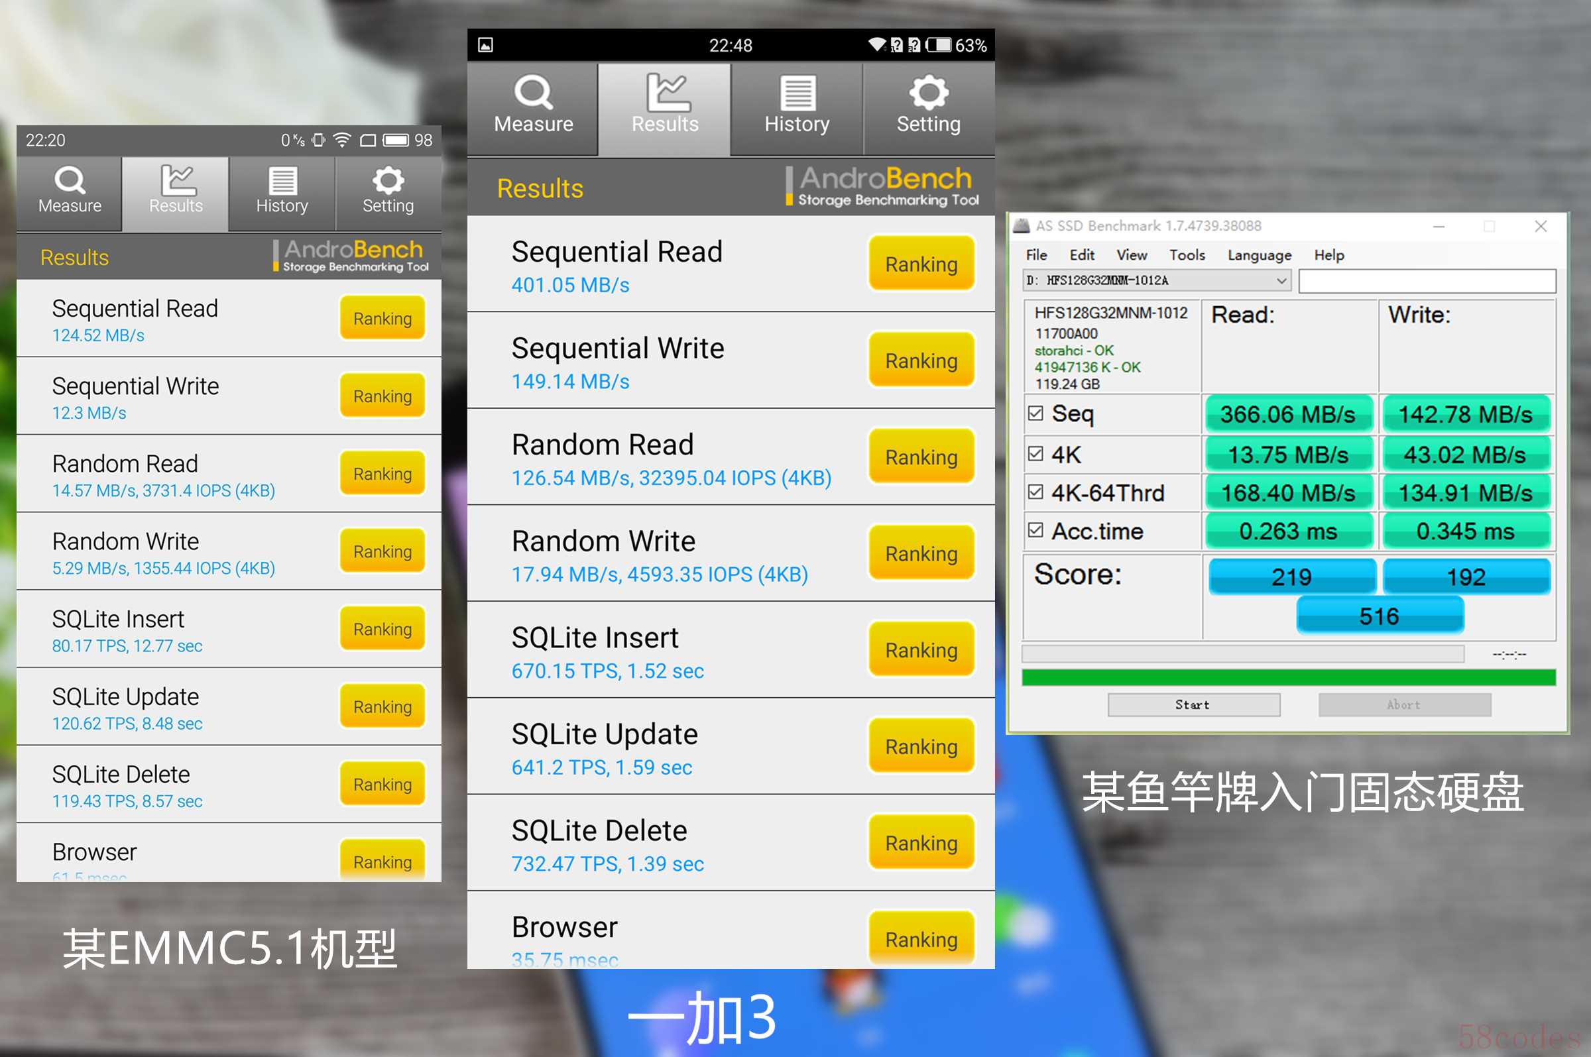Click 4K-64Thrd read result 168.40 MB/s
Viewport: 1591px width, 1057px height.
(1288, 492)
